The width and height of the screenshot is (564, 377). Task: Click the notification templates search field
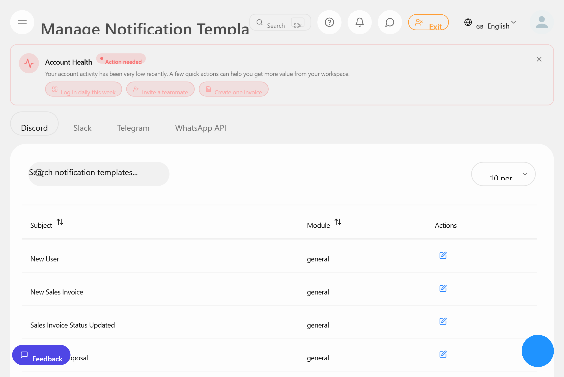tap(99, 174)
